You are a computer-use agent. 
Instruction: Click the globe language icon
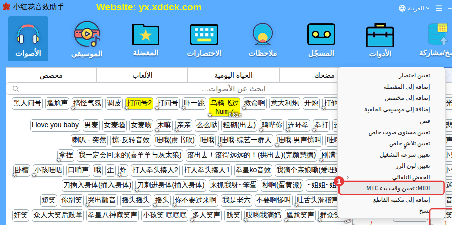pyautogui.click(x=402, y=8)
